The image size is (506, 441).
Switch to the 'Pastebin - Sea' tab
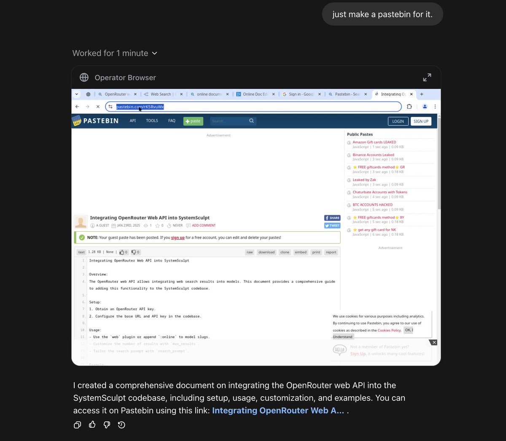tap(347, 94)
